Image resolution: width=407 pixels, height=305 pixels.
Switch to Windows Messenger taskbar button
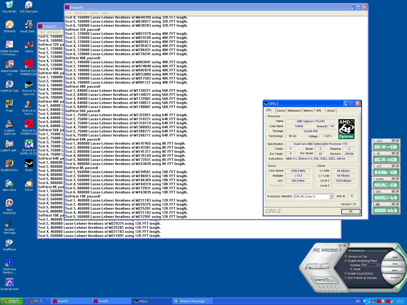193,301
